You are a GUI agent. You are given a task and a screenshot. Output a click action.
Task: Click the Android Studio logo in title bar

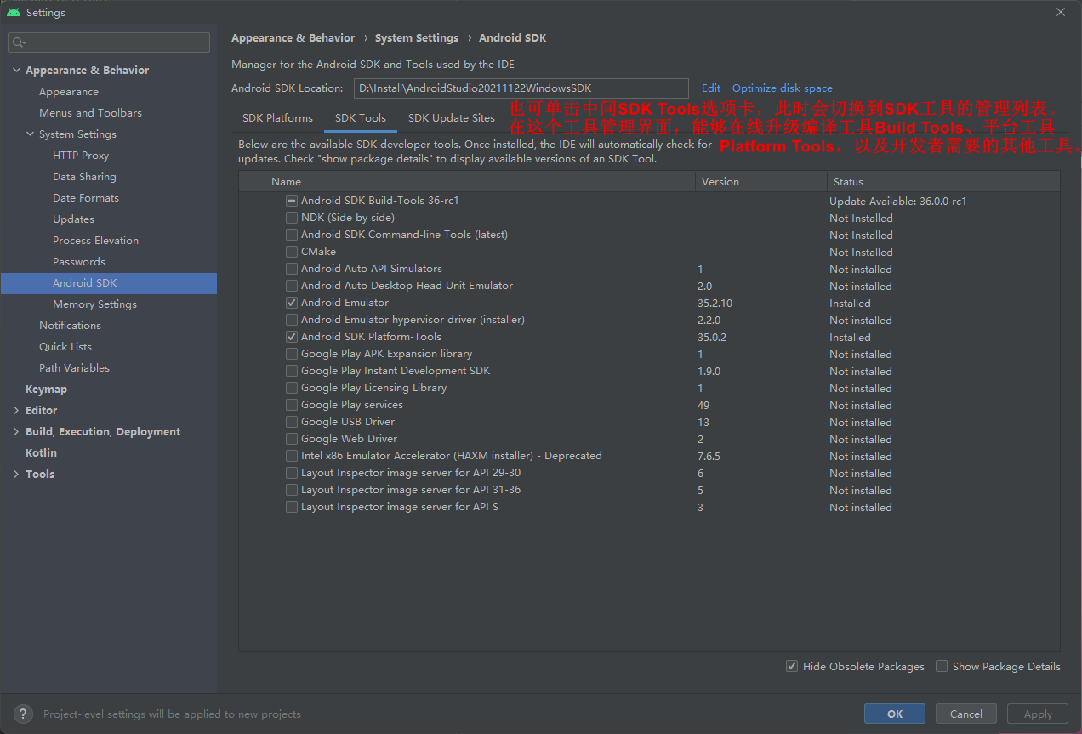(14, 12)
